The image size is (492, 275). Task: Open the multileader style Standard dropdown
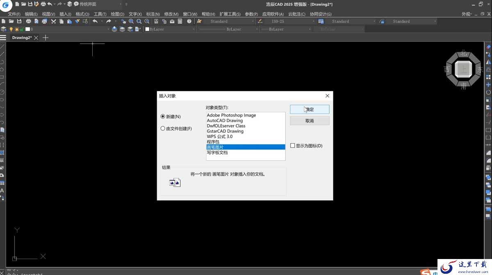click(411, 21)
